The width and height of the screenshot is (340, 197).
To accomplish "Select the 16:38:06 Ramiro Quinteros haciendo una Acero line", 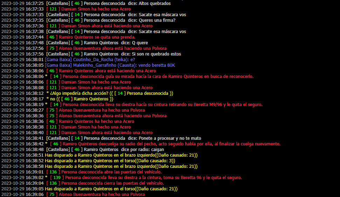I will (x=78, y=71).
